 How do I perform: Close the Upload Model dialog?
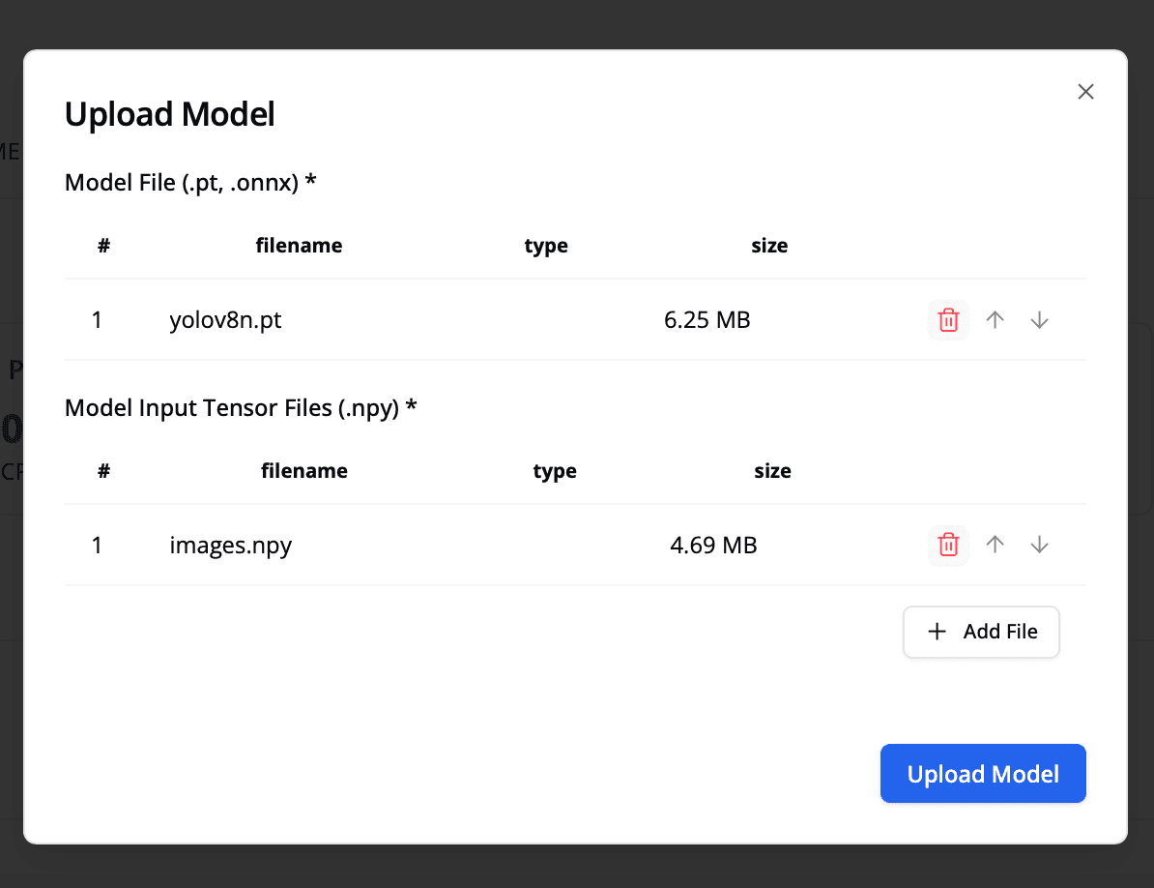pyautogui.click(x=1085, y=91)
